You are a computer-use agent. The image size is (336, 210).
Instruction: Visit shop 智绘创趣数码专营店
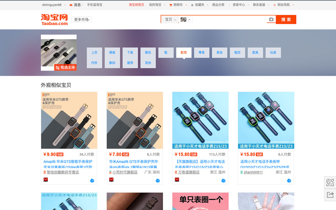pyautogui.click(x=63, y=172)
